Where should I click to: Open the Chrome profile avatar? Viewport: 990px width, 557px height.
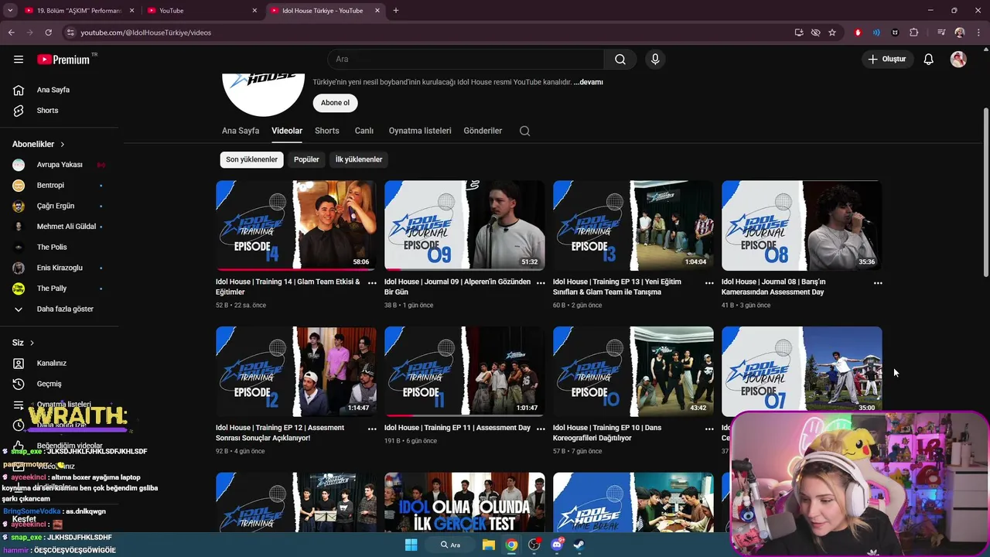(x=960, y=32)
